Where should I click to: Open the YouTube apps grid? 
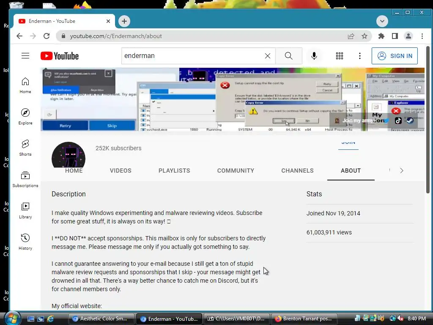[340, 56]
